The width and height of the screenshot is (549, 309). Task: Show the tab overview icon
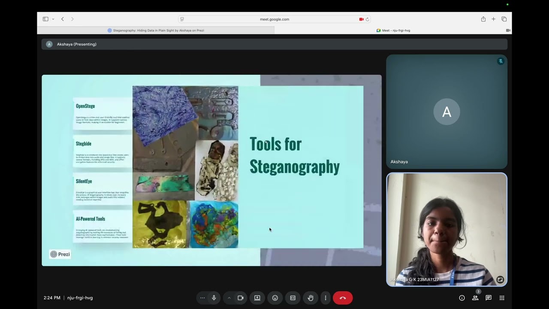pos(504,19)
